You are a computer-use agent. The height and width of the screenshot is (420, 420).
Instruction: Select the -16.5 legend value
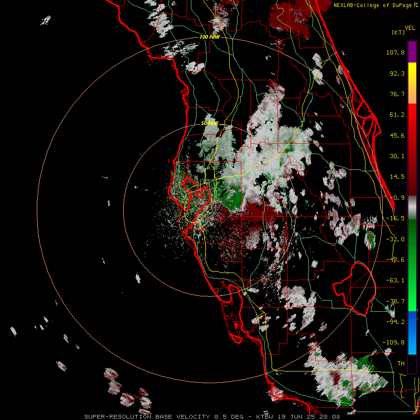(x=395, y=218)
